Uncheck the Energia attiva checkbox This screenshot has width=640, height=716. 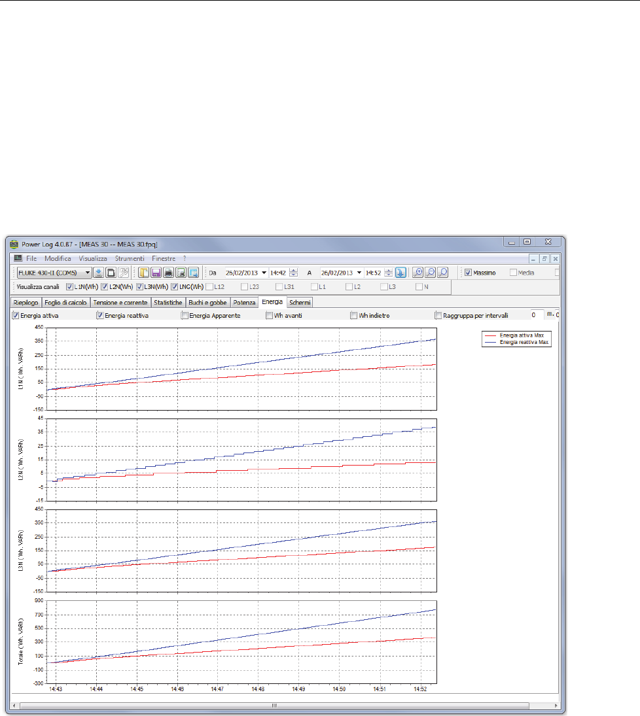[x=16, y=316]
